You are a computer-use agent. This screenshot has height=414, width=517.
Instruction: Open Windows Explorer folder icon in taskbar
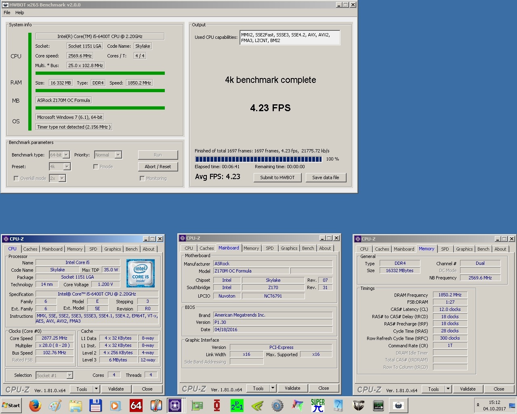tap(76, 406)
